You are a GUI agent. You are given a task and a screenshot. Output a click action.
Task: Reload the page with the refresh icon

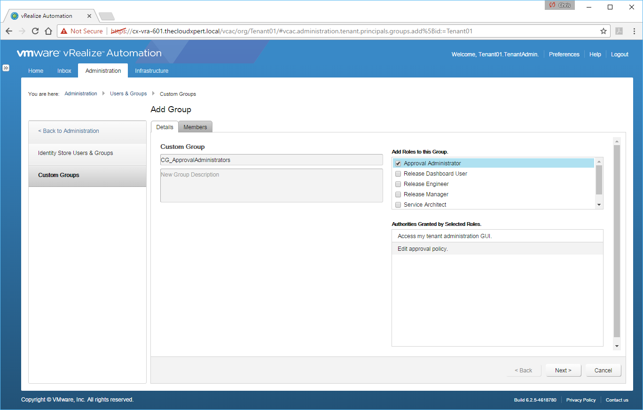click(35, 31)
